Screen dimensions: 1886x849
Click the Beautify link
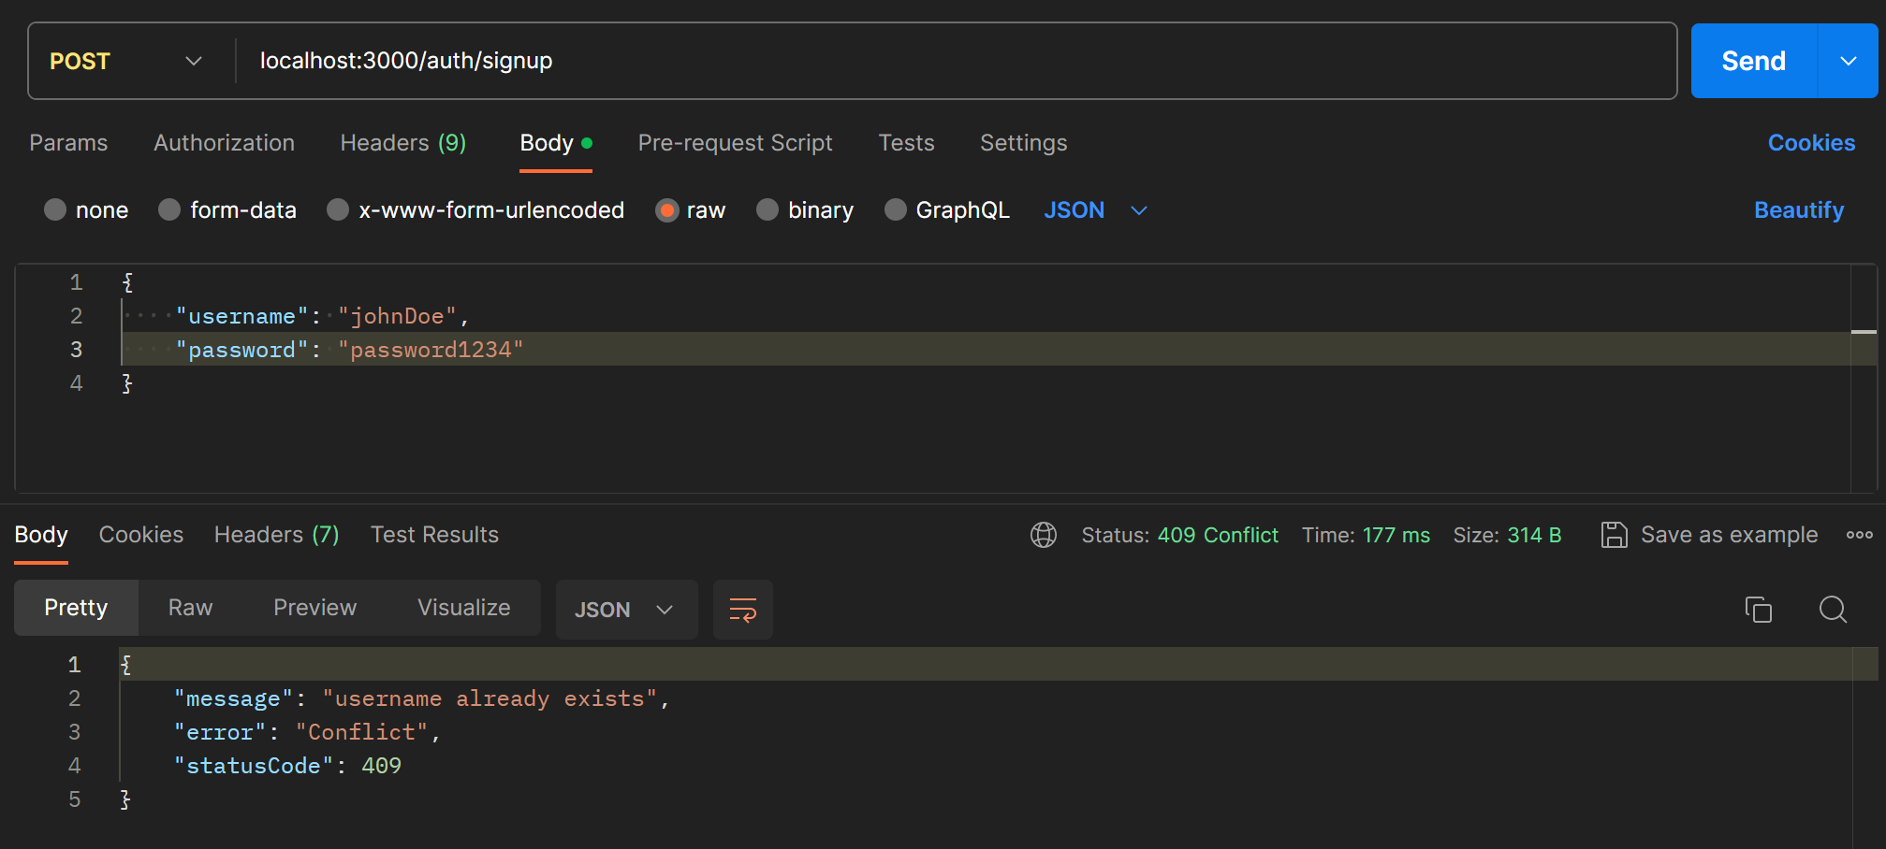click(x=1799, y=210)
